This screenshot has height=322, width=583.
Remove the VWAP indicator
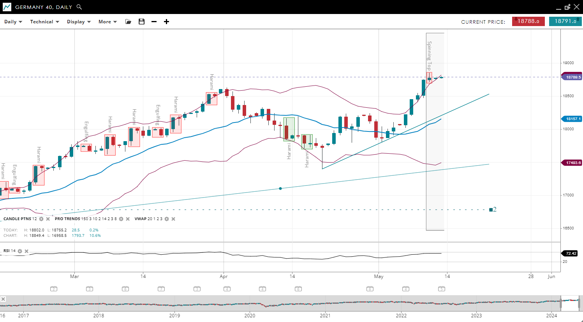[173, 219]
